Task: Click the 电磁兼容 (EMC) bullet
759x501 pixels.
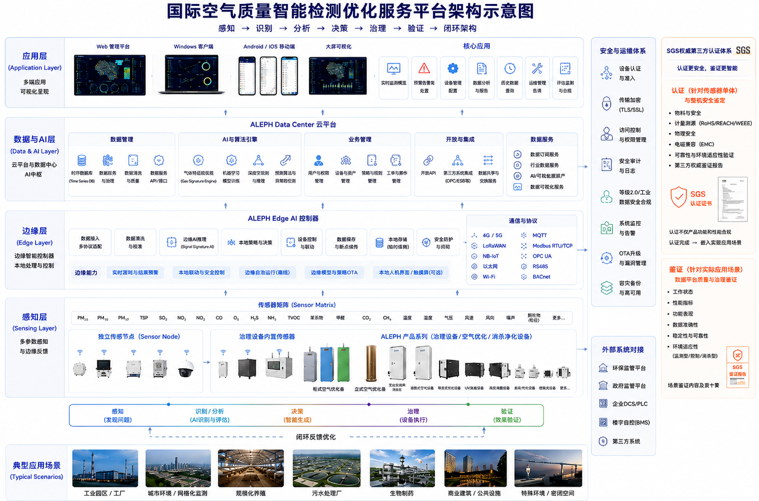Action: click(694, 144)
